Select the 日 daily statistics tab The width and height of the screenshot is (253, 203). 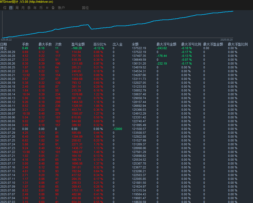tap(11, 8)
